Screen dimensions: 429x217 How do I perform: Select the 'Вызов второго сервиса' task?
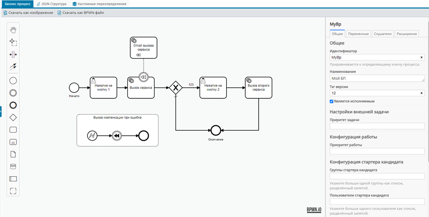tap(259, 88)
